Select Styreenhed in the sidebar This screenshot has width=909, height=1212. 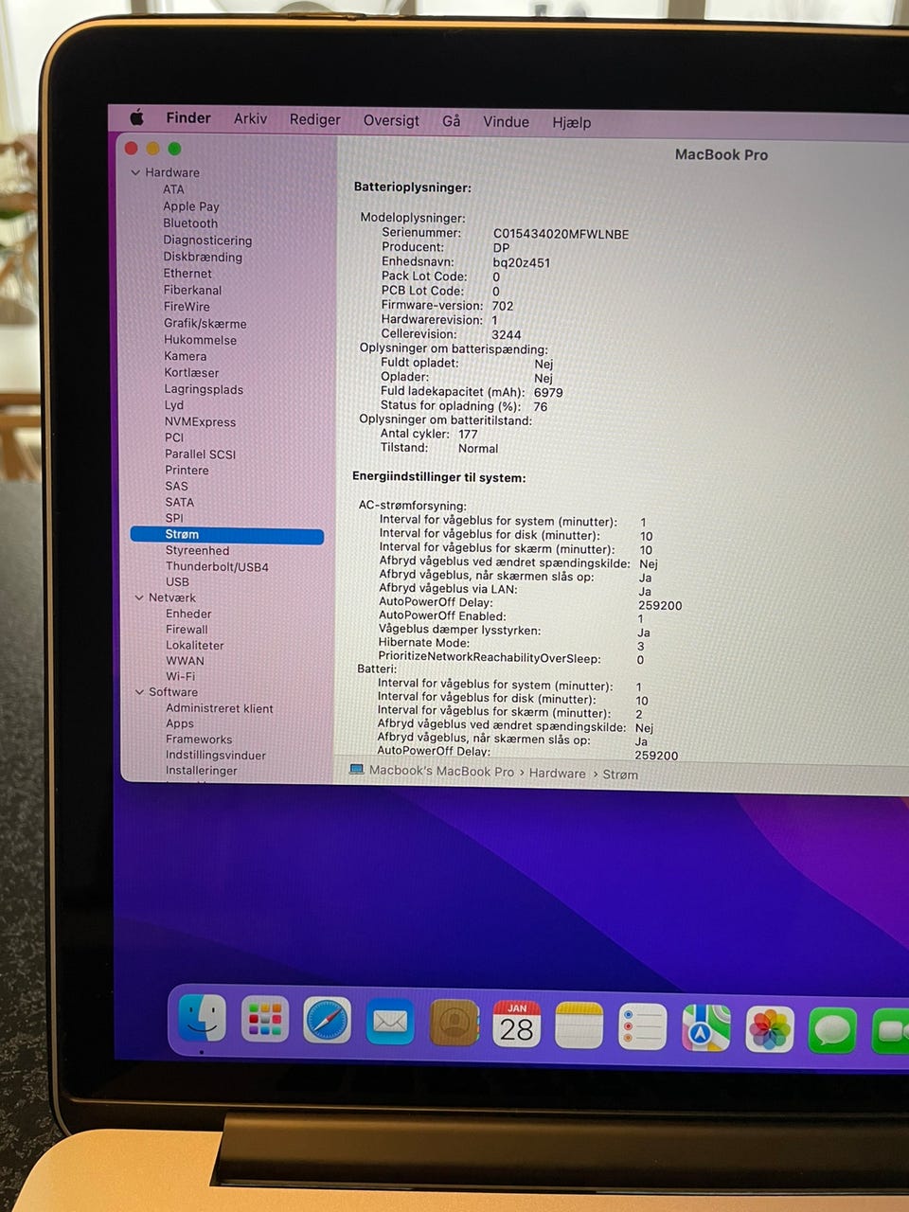coord(197,550)
